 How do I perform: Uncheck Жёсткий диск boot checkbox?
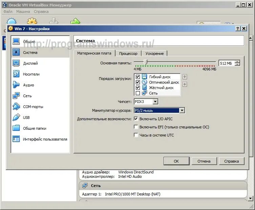138,88
